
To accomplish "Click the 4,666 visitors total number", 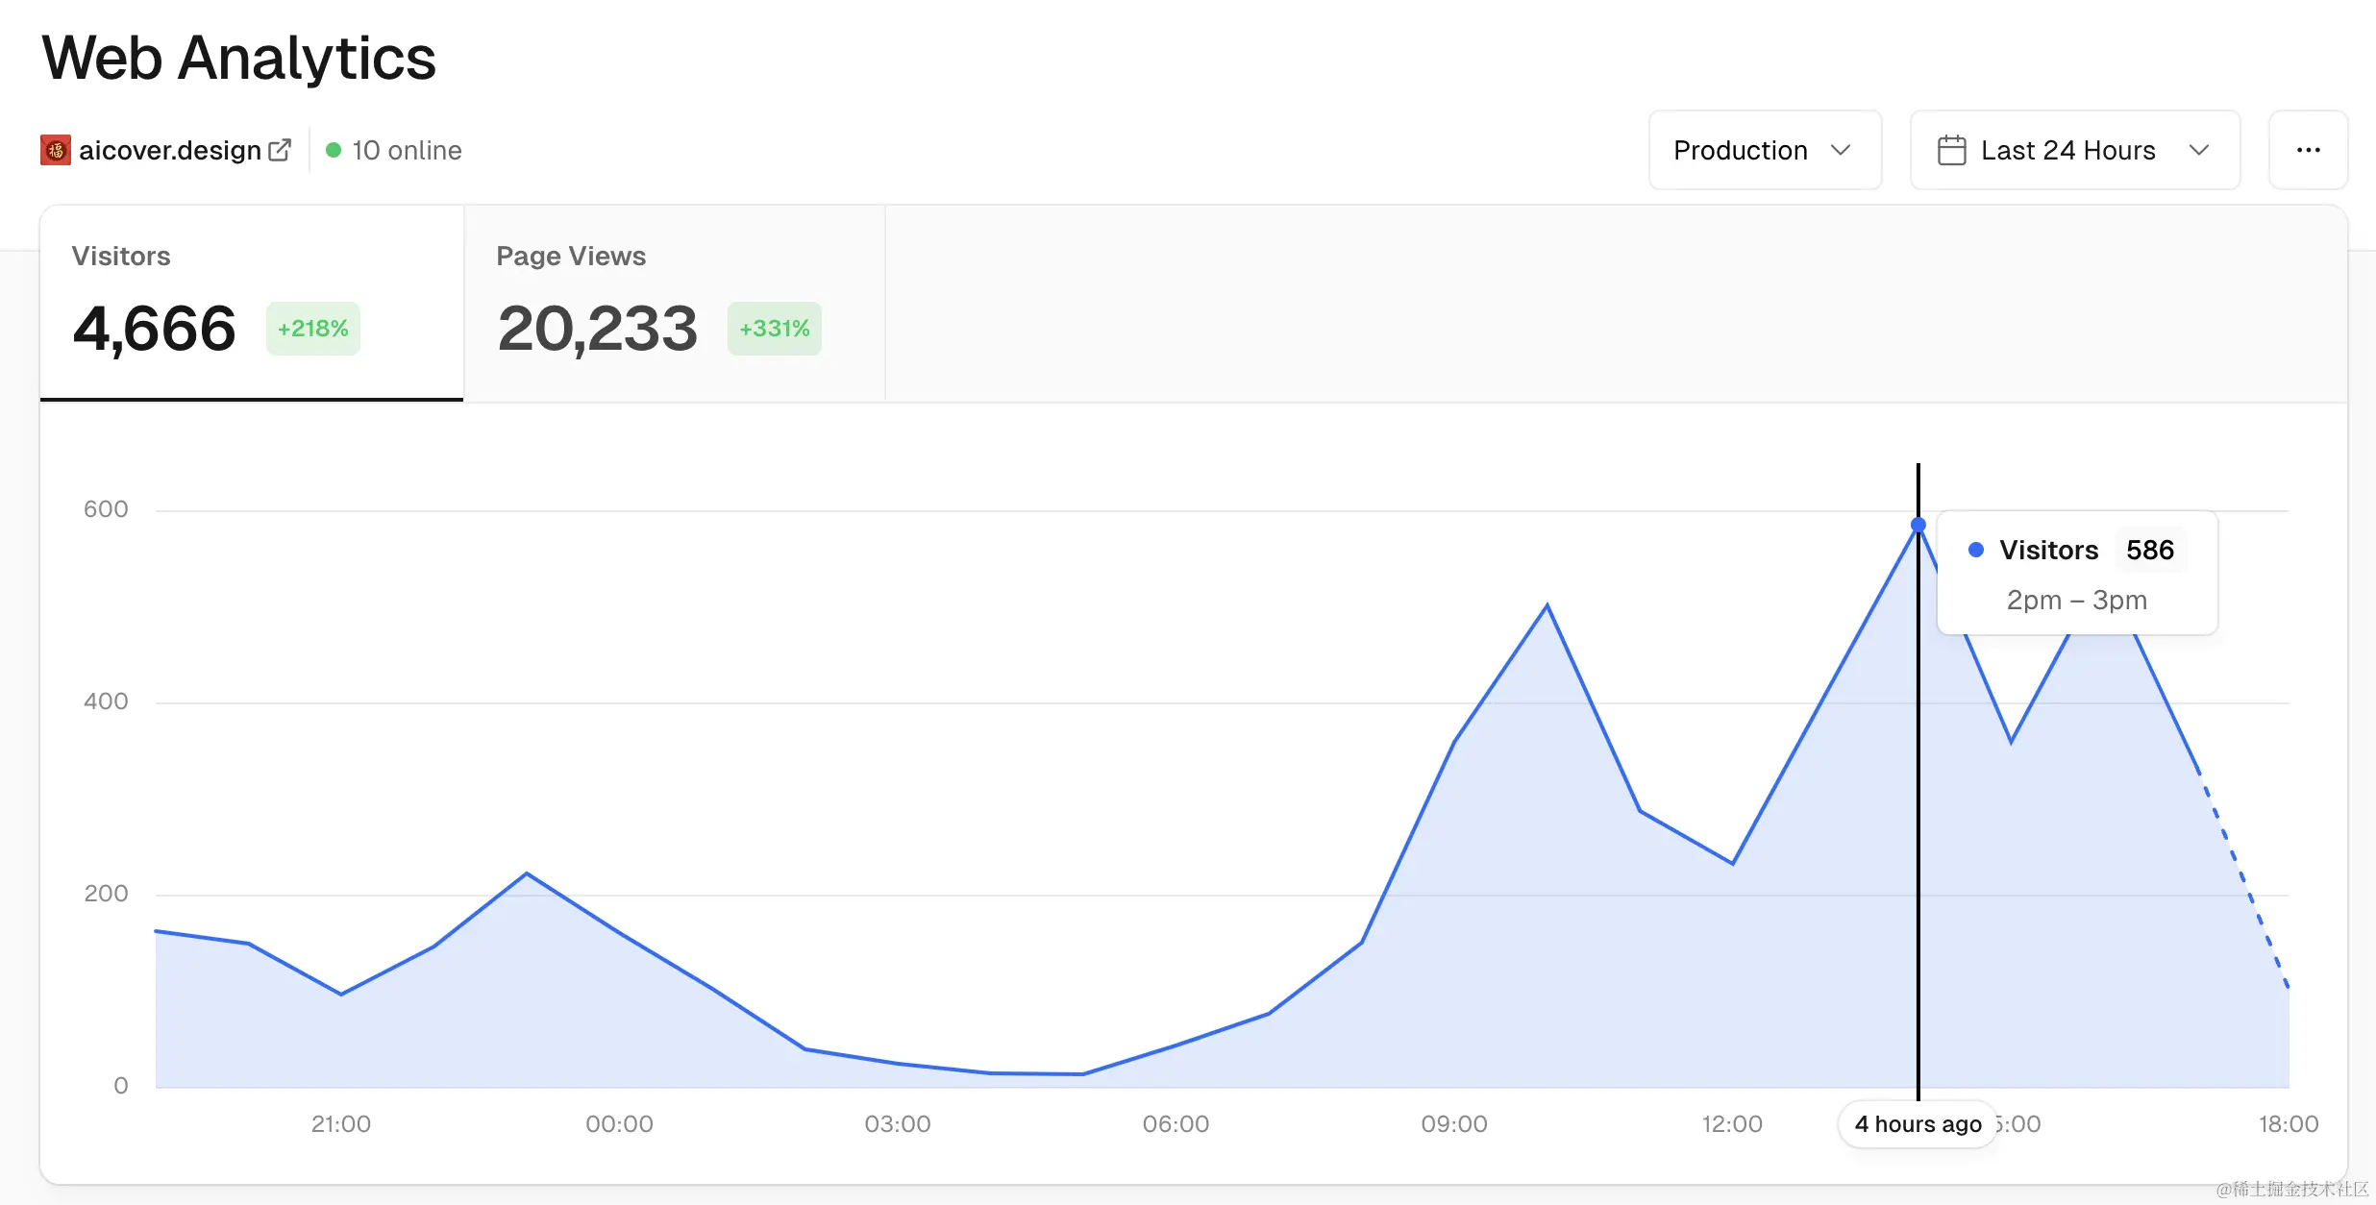I will pos(154,329).
